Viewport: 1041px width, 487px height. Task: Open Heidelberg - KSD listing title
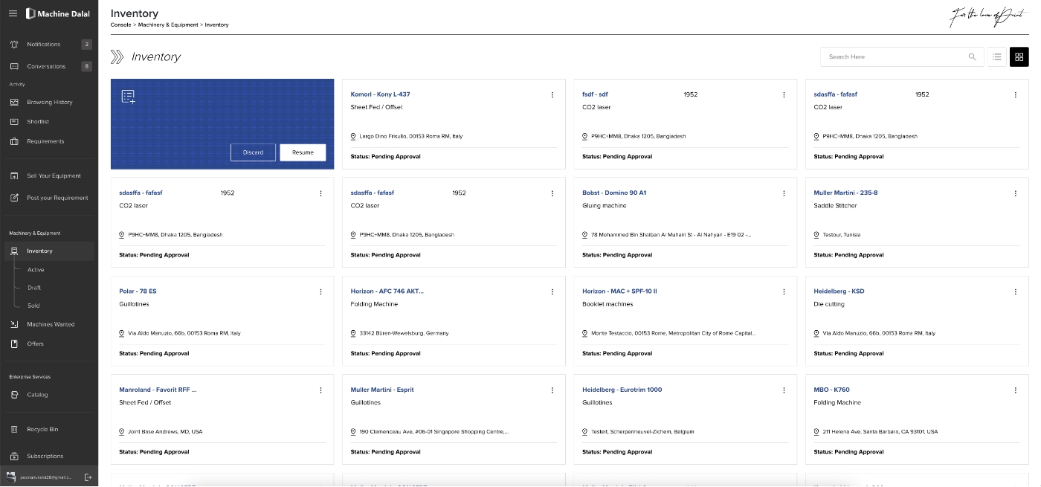[839, 291]
